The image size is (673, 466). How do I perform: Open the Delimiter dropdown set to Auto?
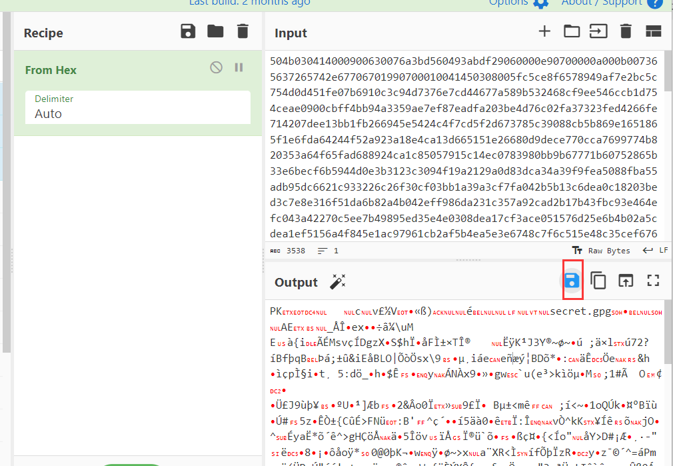(138, 107)
